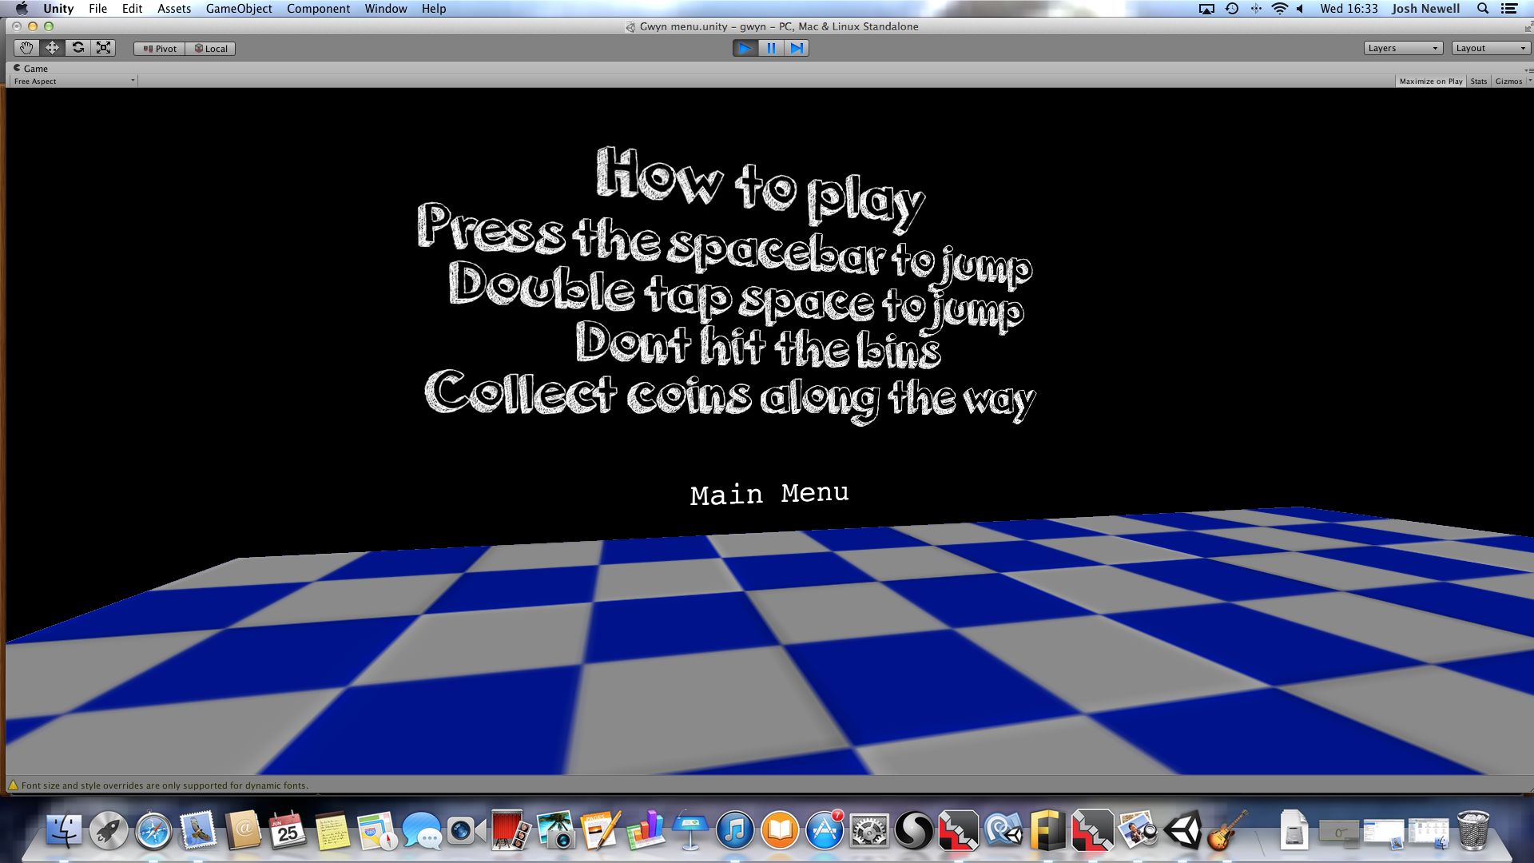The width and height of the screenshot is (1534, 863).
Task: Select the Hand tool in toolbar
Action: coord(26,48)
